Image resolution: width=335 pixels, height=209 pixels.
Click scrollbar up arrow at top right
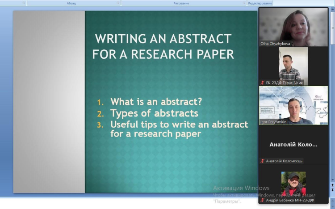(x=332, y=10)
